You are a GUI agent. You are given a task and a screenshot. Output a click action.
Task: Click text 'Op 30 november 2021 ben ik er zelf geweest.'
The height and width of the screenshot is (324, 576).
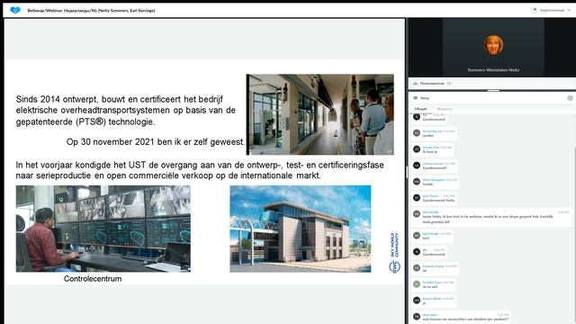[x=156, y=142]
